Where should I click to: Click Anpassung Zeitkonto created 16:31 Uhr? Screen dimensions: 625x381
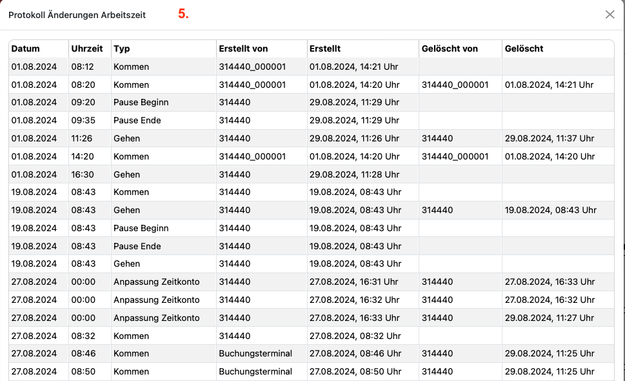[x=312, y=282]
